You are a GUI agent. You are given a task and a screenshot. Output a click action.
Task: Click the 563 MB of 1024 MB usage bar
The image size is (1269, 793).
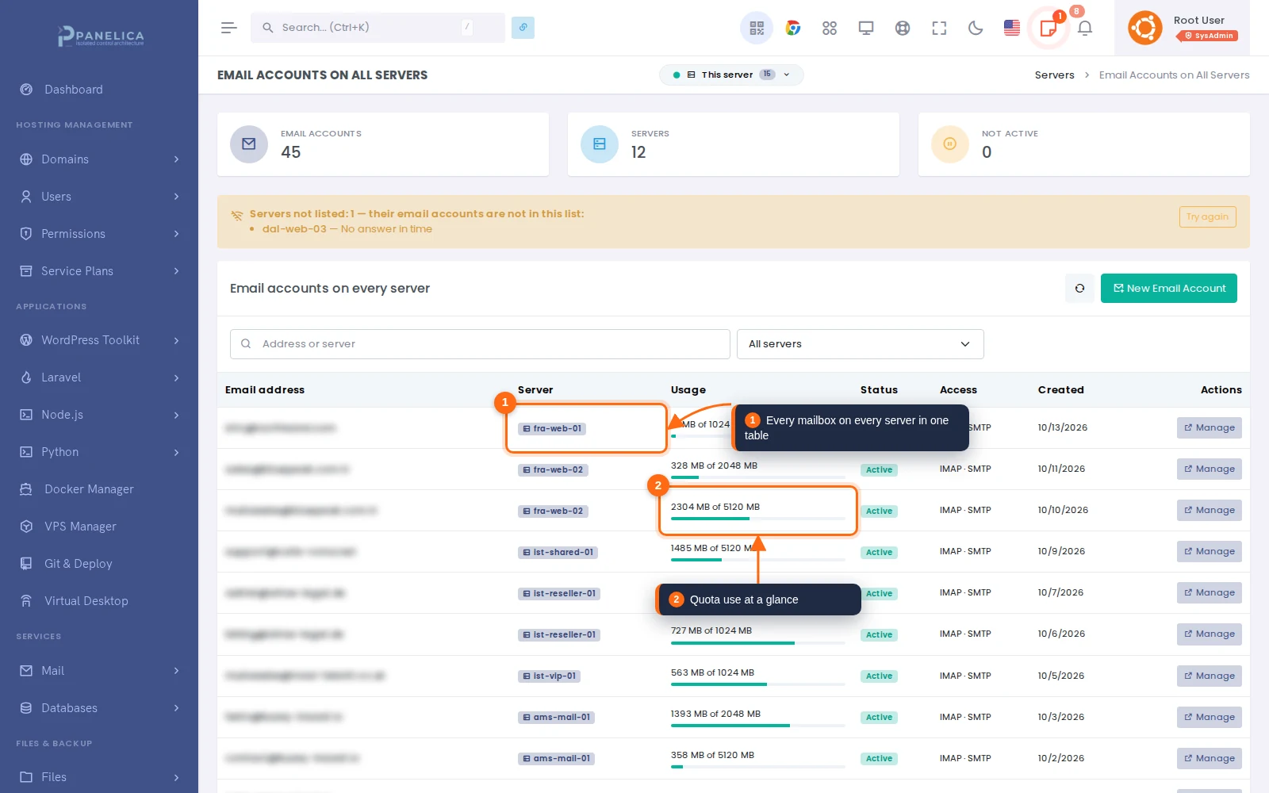pyautogui.click(x=757, y=684)
